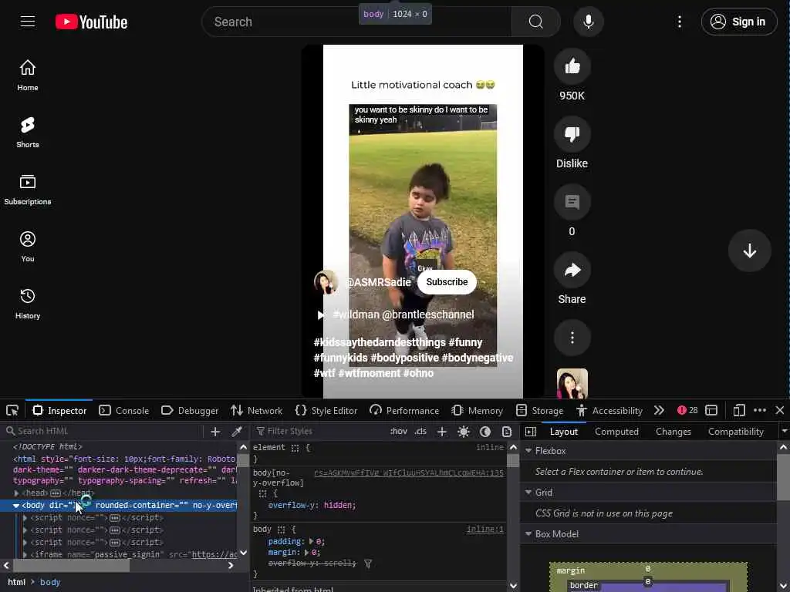Open the Network tab

click(256, 410)
